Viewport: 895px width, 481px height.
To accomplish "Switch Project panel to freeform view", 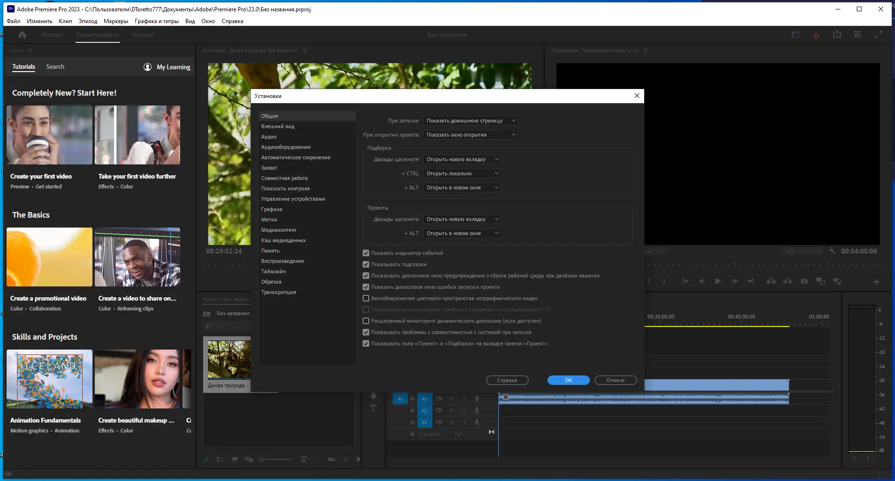I will pyautogui.click(x=249, y=459).
